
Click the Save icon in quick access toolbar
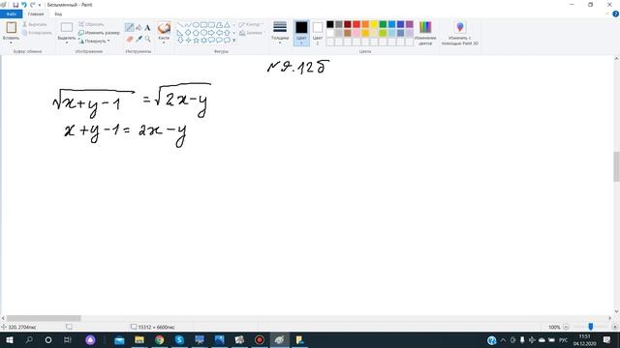(15, 5)
